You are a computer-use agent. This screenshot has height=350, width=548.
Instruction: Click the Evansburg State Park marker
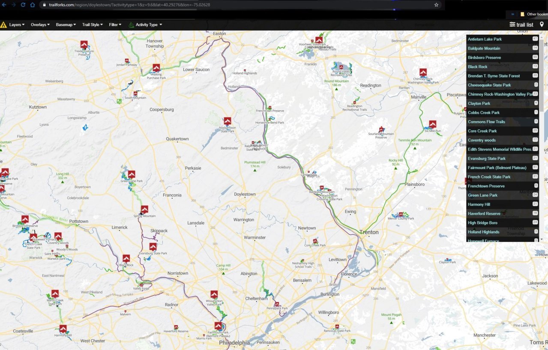click(x=153, y=247)
